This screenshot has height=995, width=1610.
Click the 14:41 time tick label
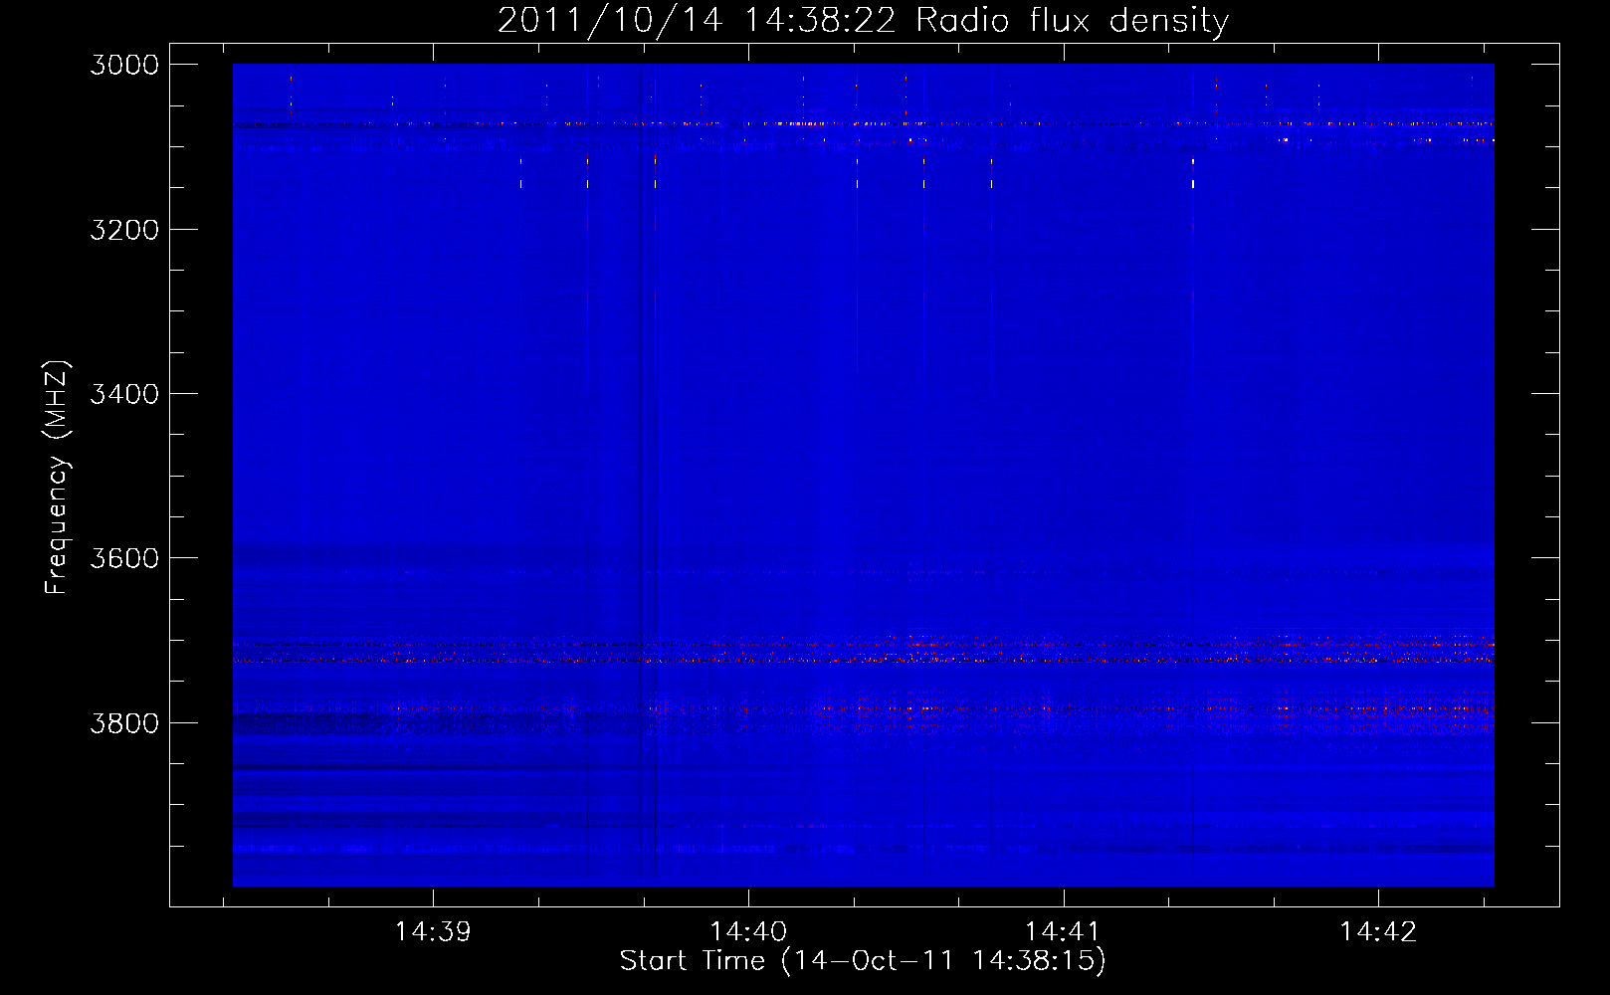(1063, 931)
